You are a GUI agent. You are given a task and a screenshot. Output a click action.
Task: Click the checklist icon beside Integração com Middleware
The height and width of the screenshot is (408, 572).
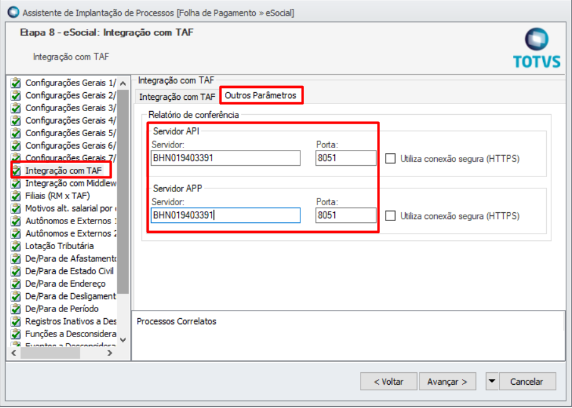click(16, 183)
